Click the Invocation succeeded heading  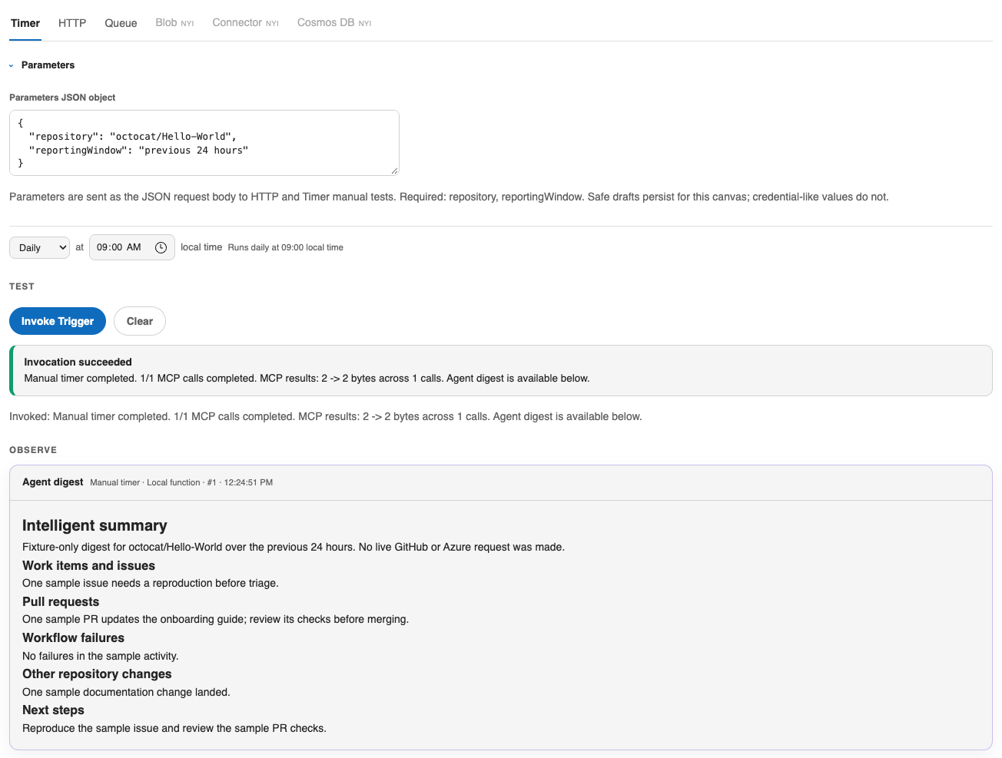coord(78,362)
